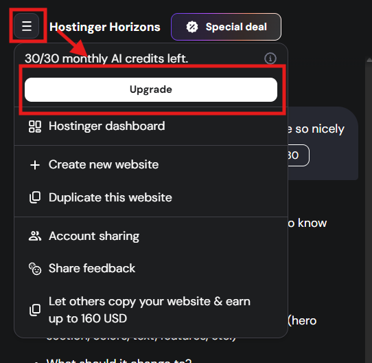Select Share feedback
372x363 pixels.
click(151, 268)
